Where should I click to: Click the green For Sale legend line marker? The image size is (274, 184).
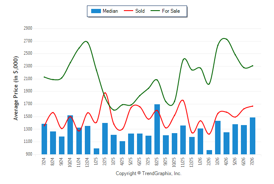155,11
